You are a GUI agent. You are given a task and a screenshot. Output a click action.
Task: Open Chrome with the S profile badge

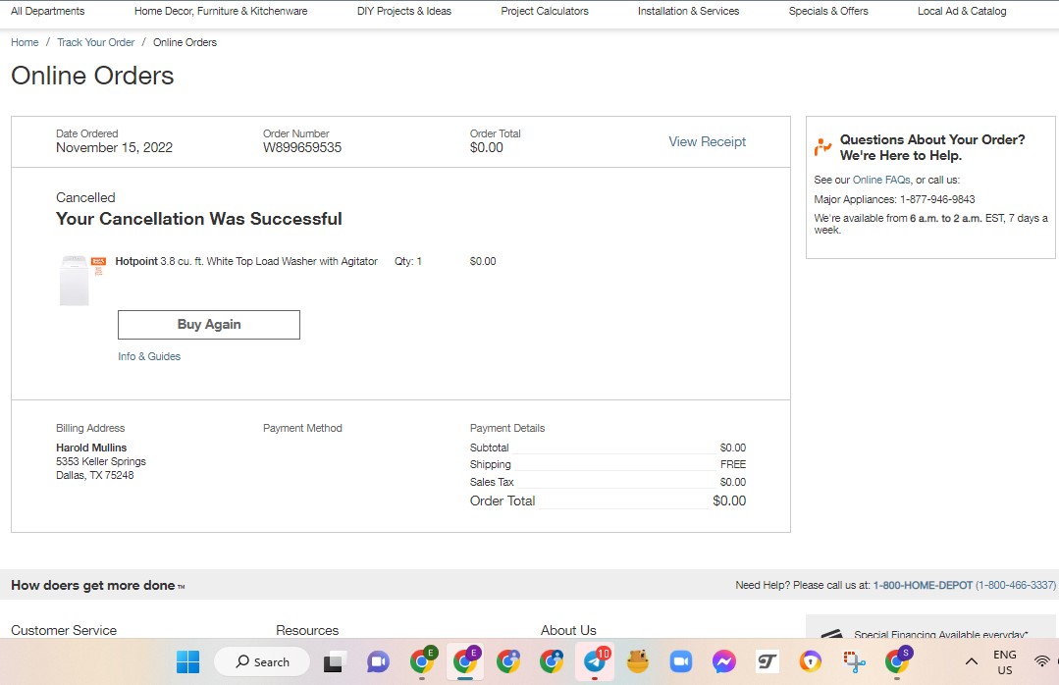(898, 660)
